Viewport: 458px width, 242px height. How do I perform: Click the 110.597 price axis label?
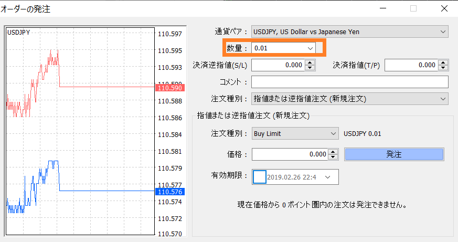point(169,34)
